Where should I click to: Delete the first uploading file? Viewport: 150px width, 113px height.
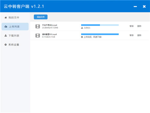pos(139,26)
